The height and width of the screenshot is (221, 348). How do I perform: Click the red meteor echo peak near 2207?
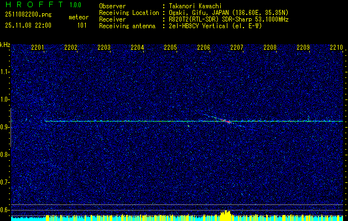click(x=226, y=121)
